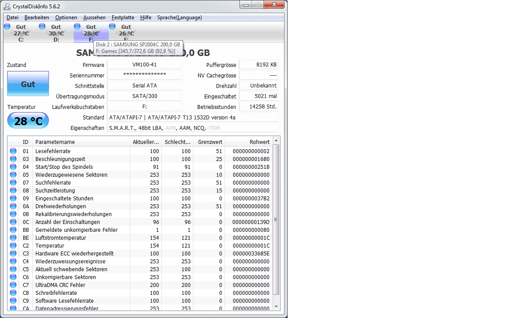The height and width of the screenshot is (318, 505).
Task: Click the Puffergrösse field 8192 KB
Action: click(259, 65)
